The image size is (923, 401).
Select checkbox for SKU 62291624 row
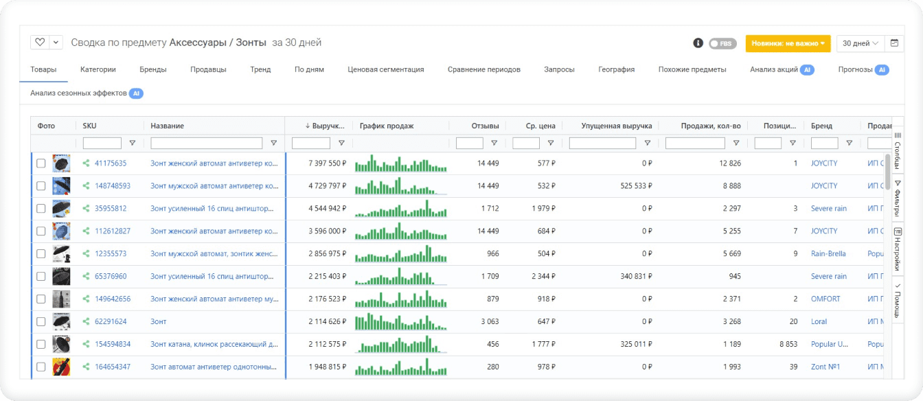[41, 321]
